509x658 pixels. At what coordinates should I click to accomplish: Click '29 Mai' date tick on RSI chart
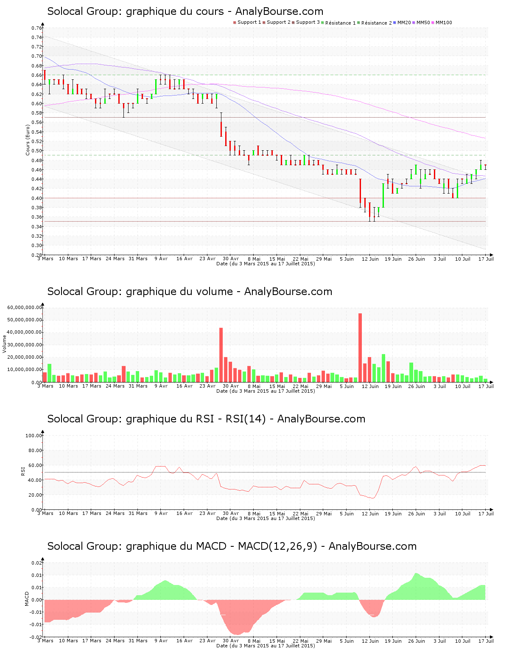pyautogui.click(x=324, y=513)
